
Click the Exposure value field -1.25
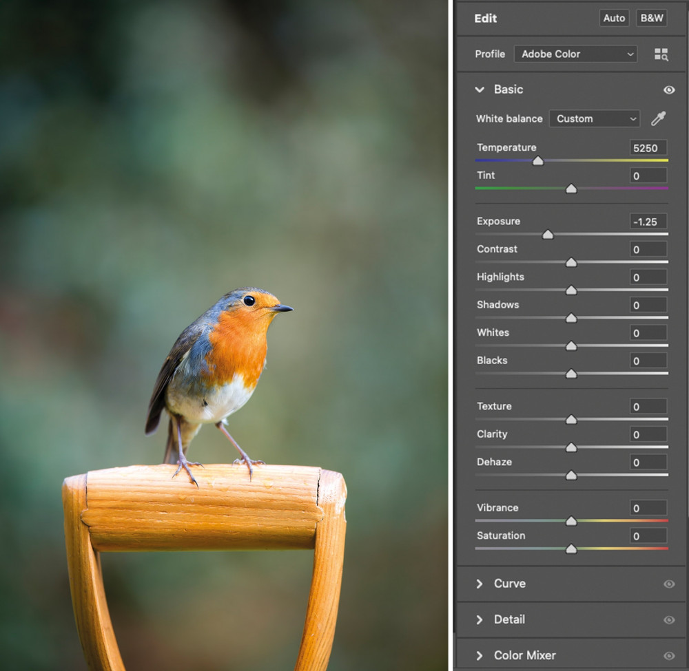pyautogui.click(x=648, y=222)
